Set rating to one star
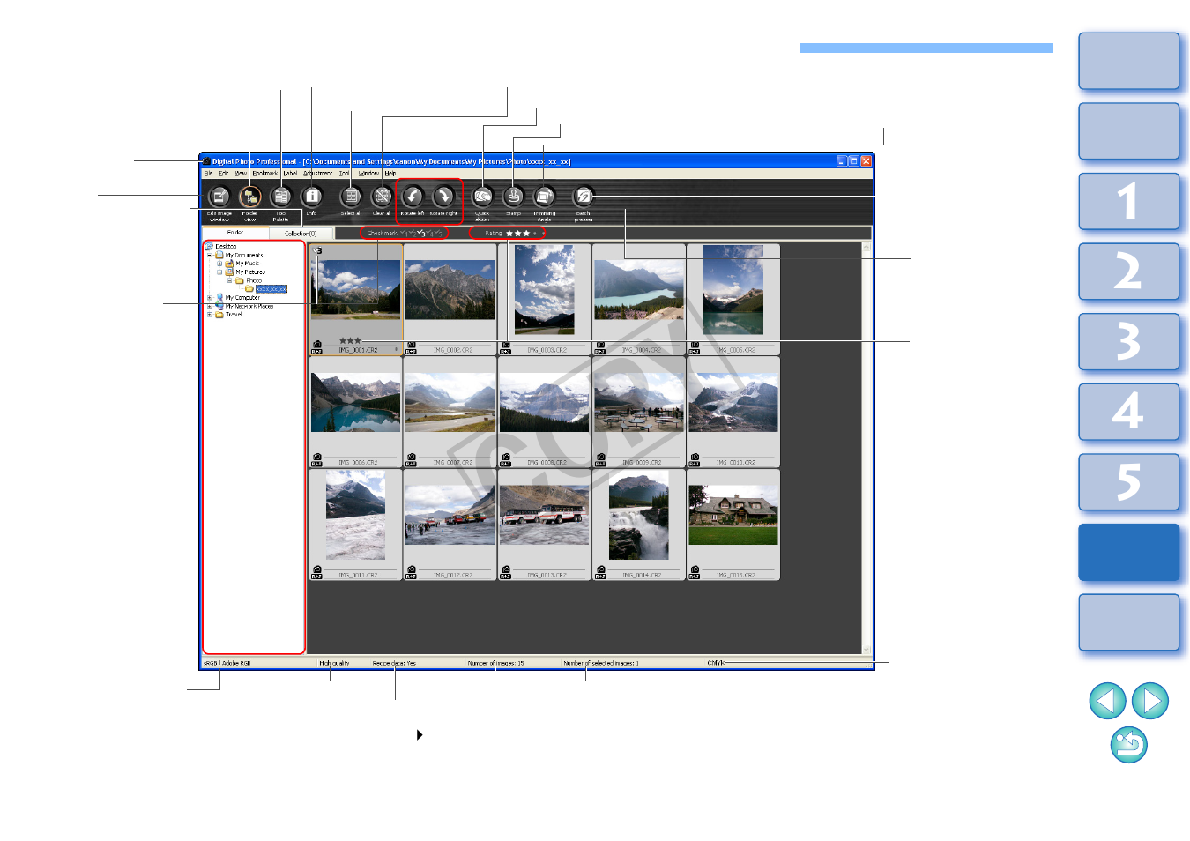Image resolution: width=1190 pixels, height=841 pixels. coord(509,234)
